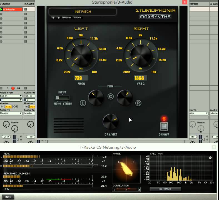Click the SPECTRUM analyzer display
The height and width of the screenshot is (200, 219).
point(181,168)
